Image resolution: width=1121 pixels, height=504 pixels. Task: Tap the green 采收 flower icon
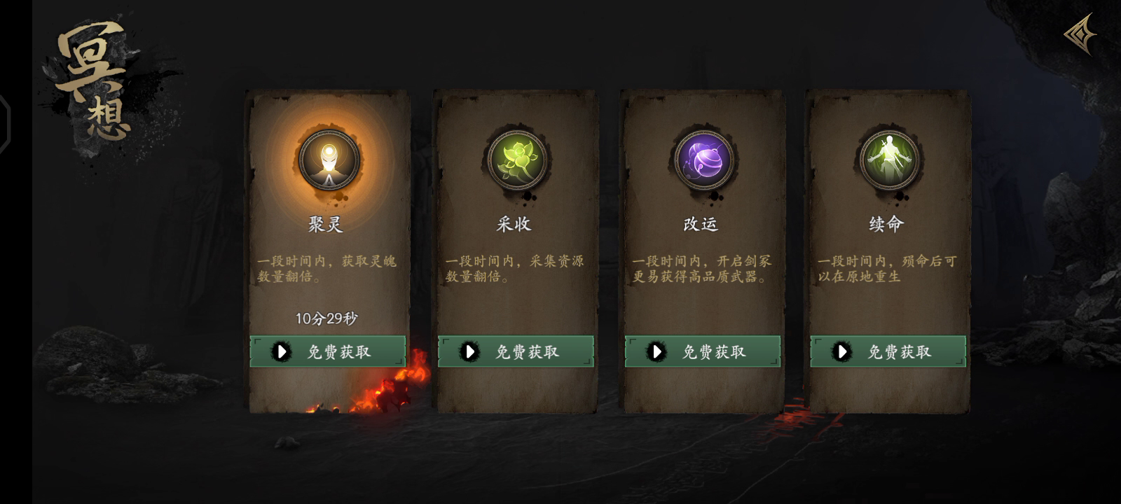pos(517,160)
